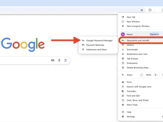This screenshot has height=122, width=163.
Task: Click the purple profile avatar icon
Action: click(x=123, y=34)
